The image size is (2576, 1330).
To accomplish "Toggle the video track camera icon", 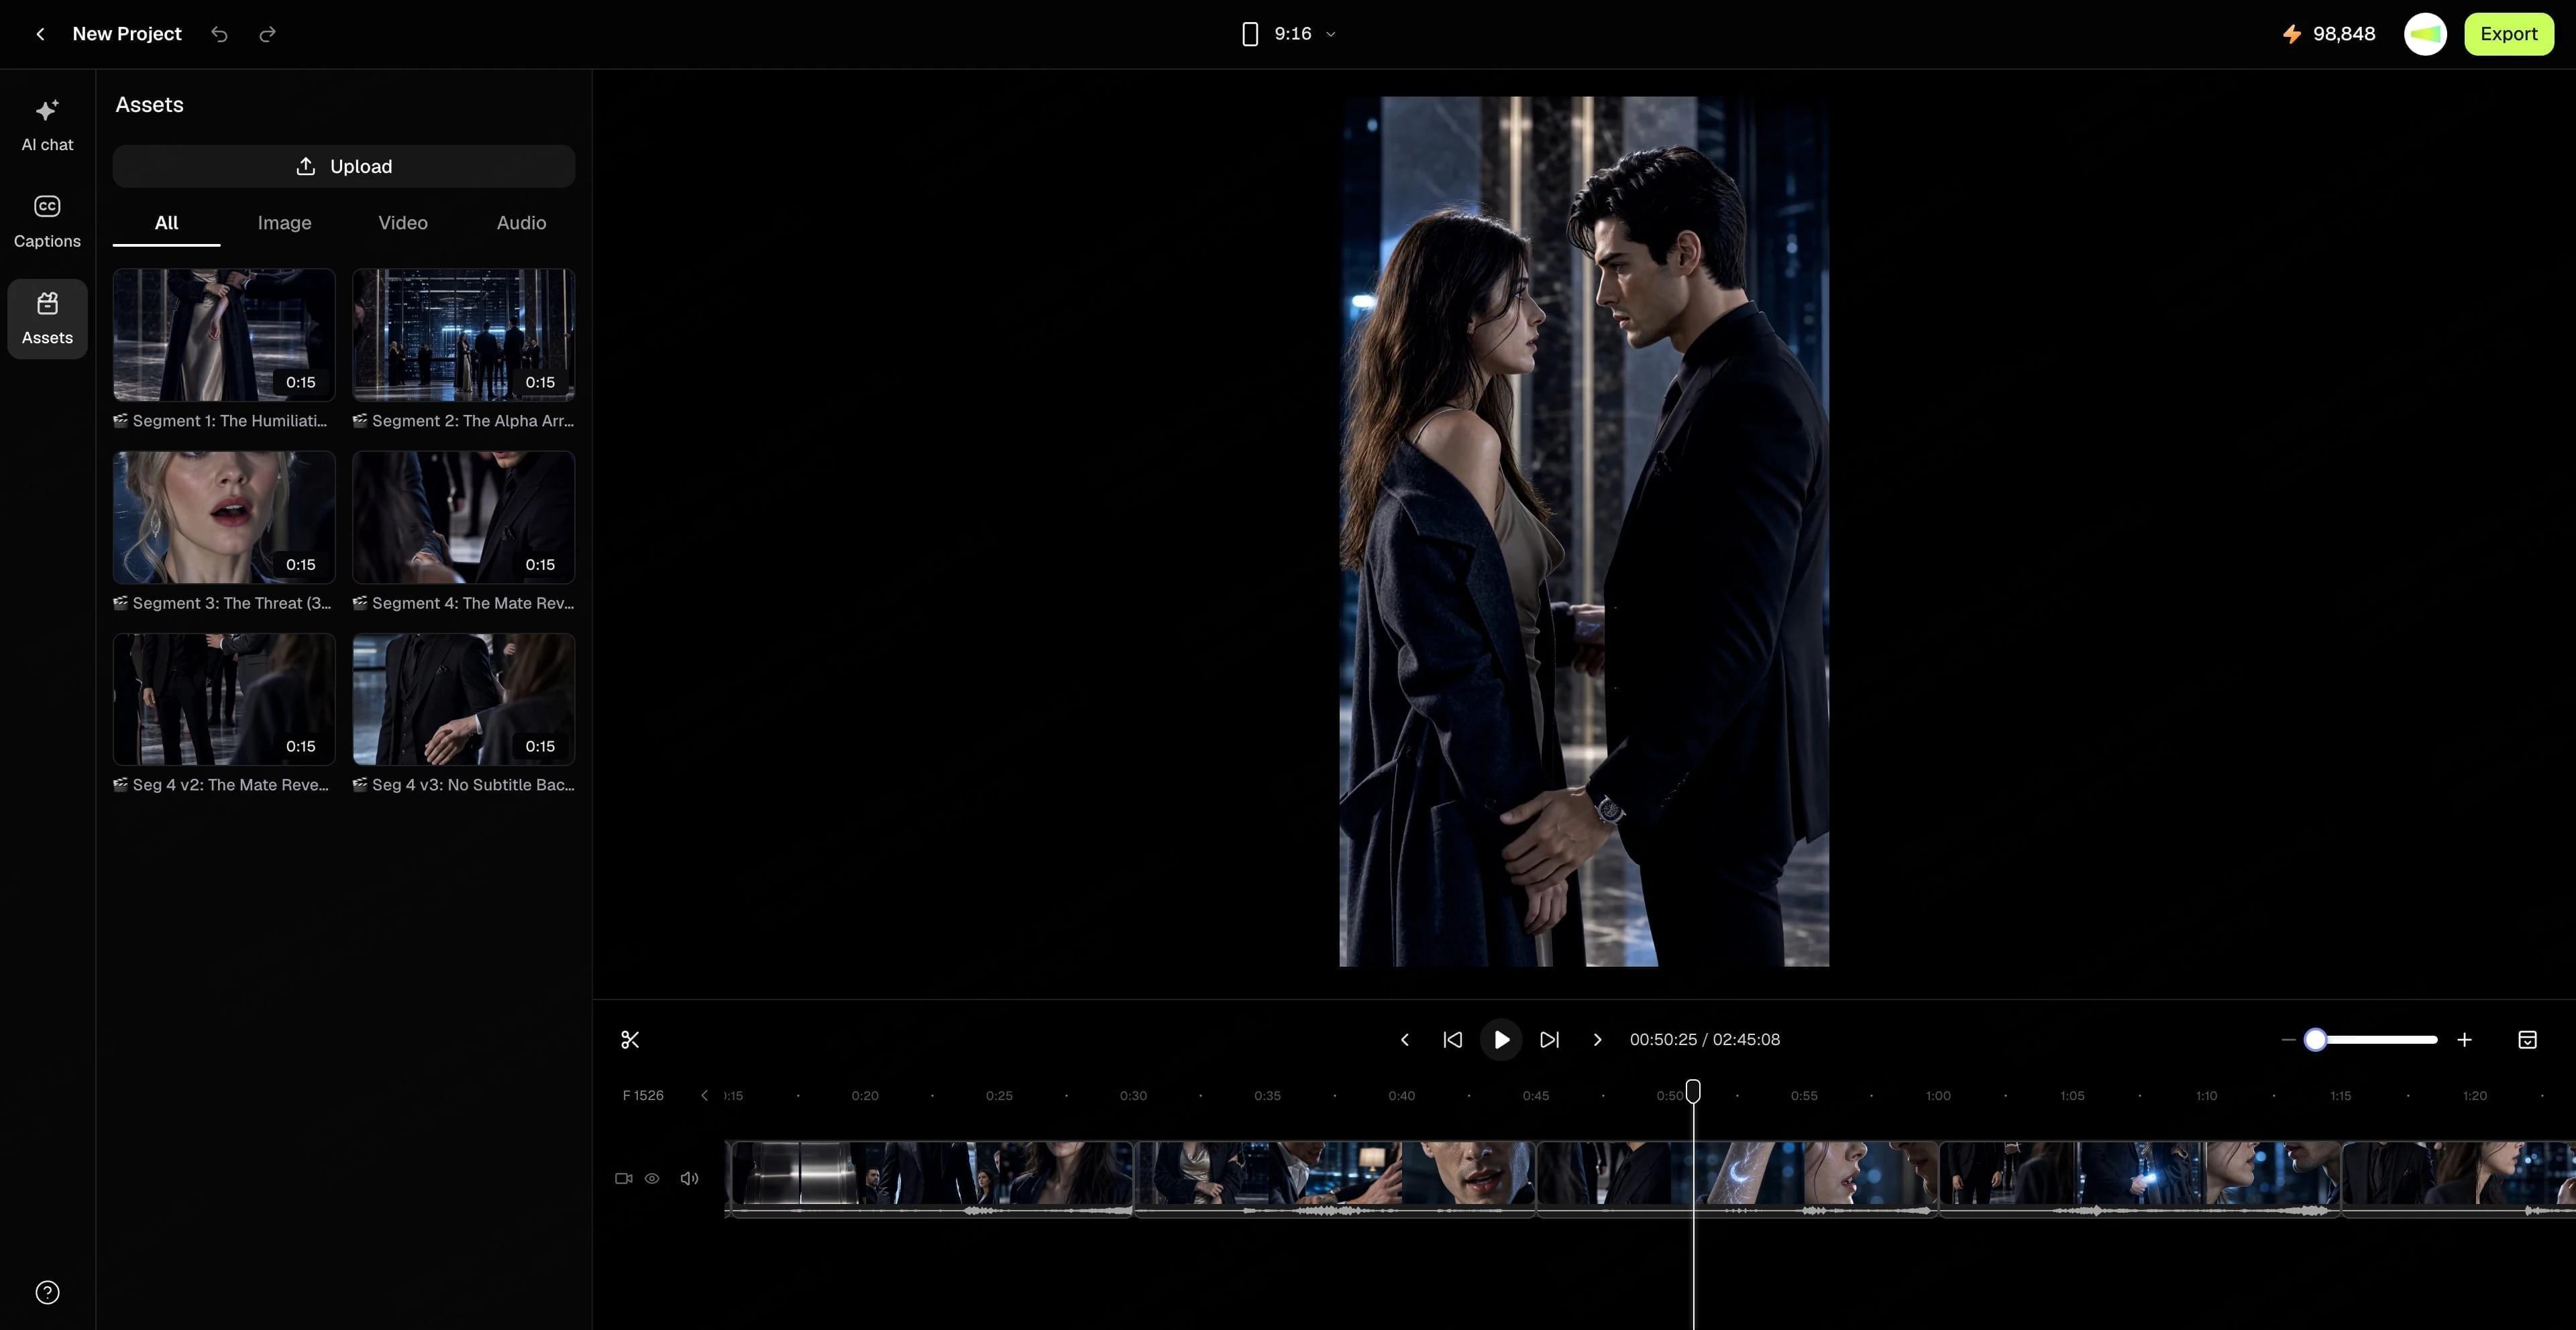I will pyautogui.click(x=624, y=1178).
